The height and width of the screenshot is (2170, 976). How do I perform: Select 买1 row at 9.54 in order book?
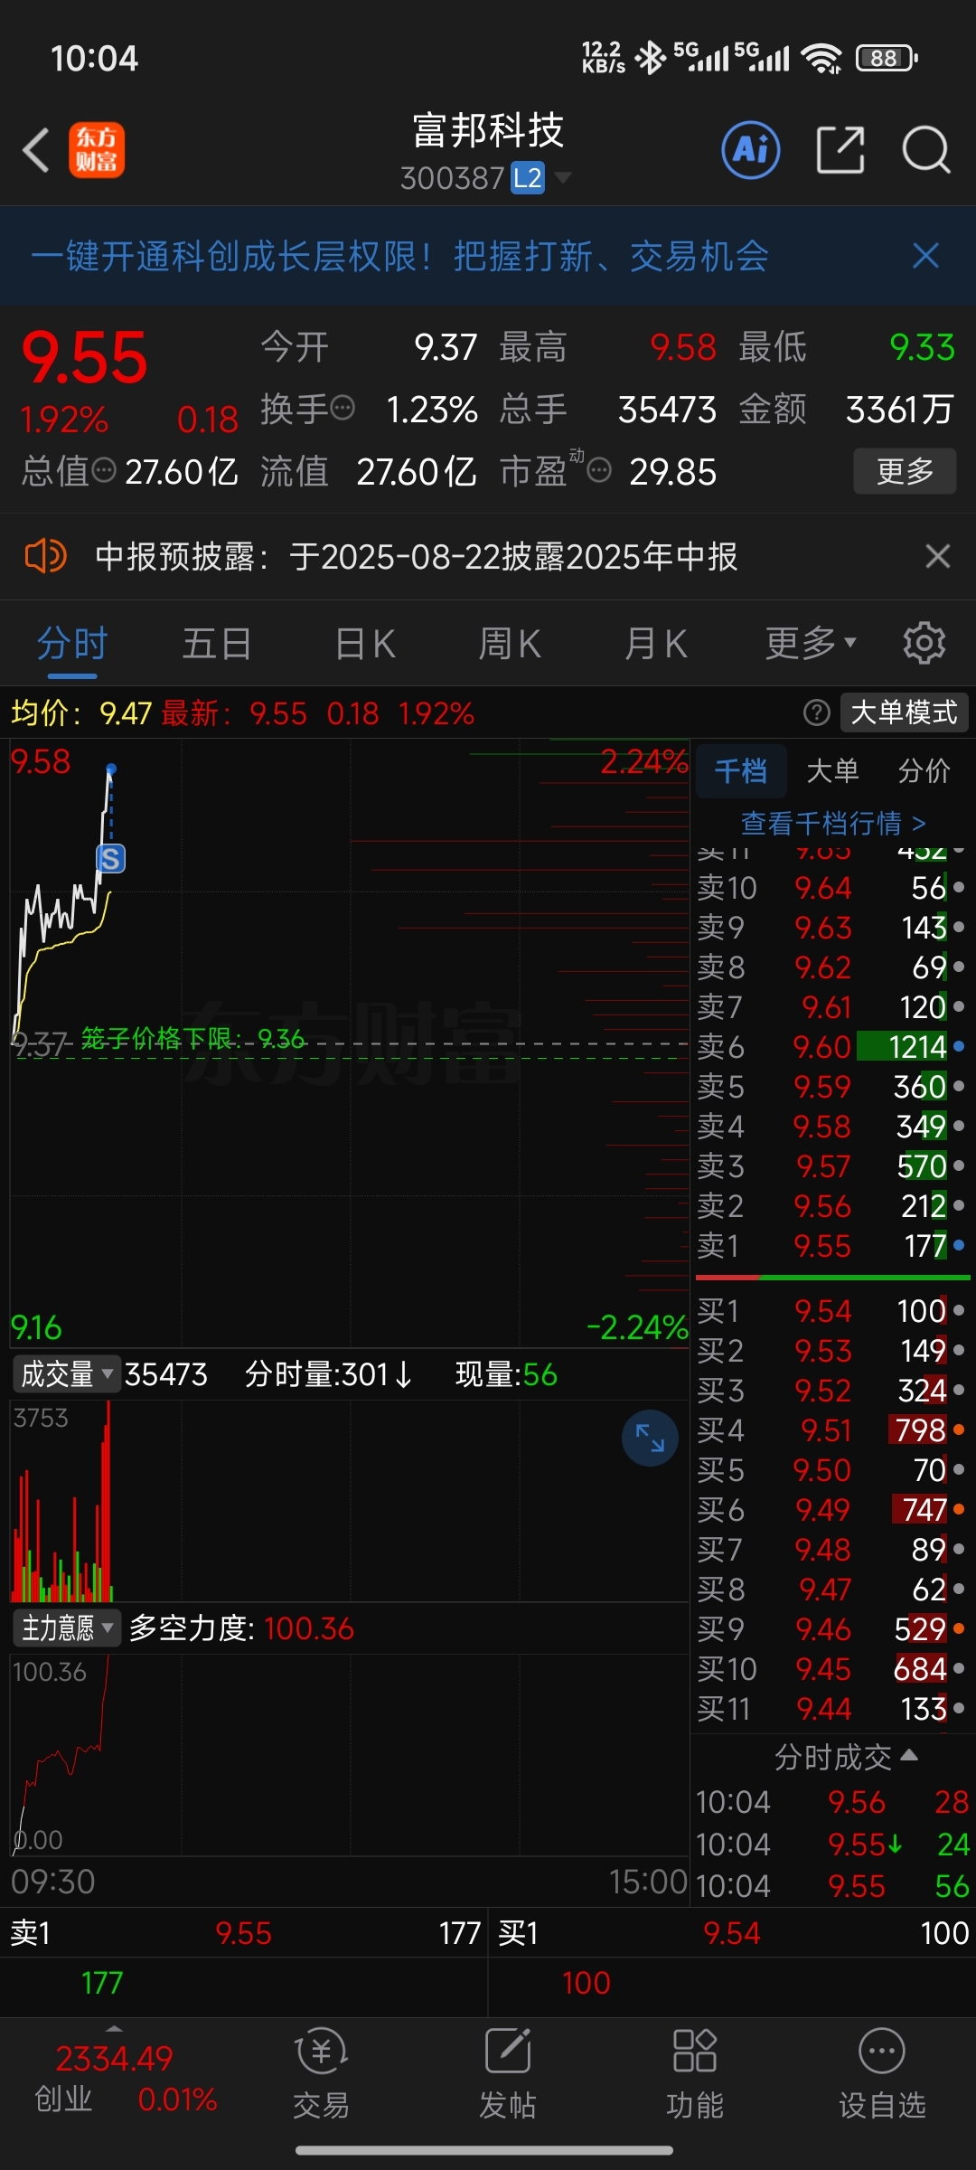[x=831, y=1311]
